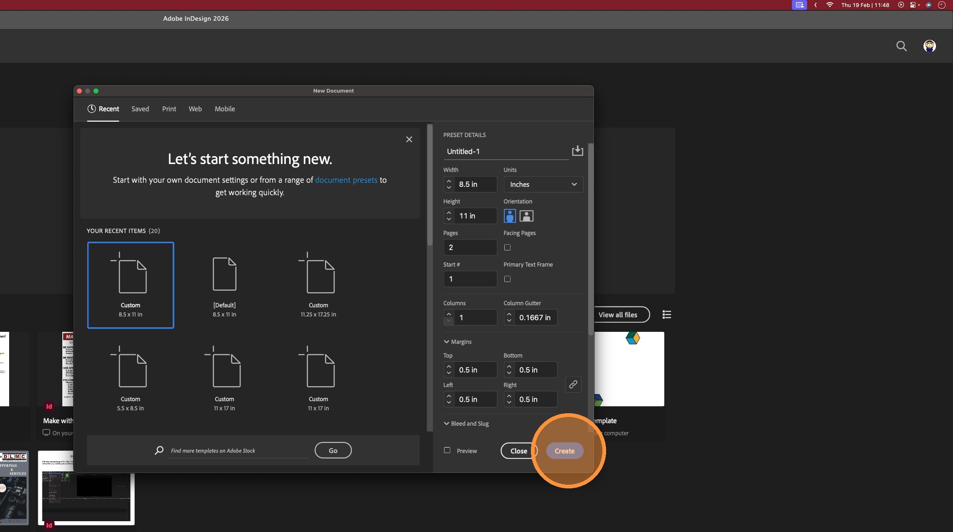Image resolution: width=953 pixels, height=532 pixels.
Task: Click the Pages input field
Action: [470, 248]
